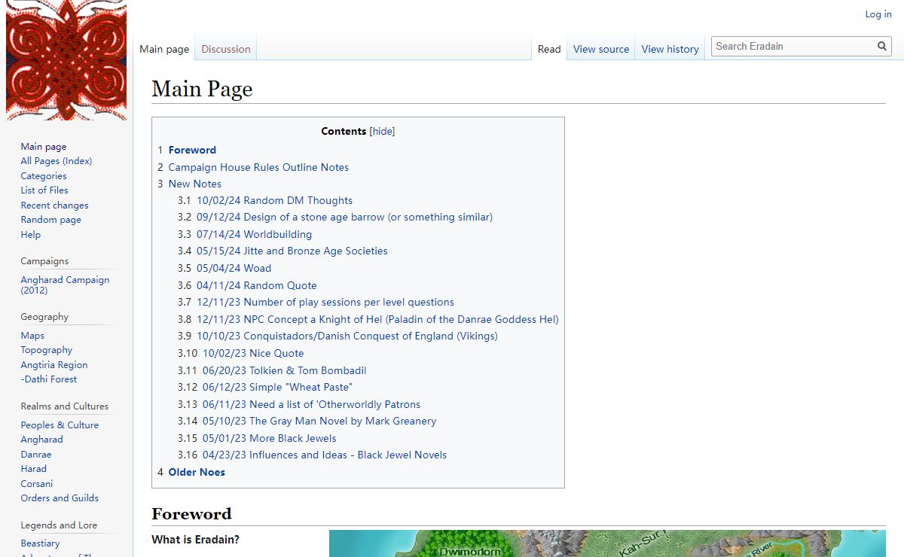Open the Danrae page
904x557 pixels.
pyautogui.click(x=36, y=455)
